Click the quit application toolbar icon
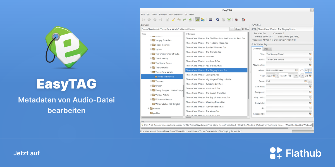335x167 pixels. [243, 20]
